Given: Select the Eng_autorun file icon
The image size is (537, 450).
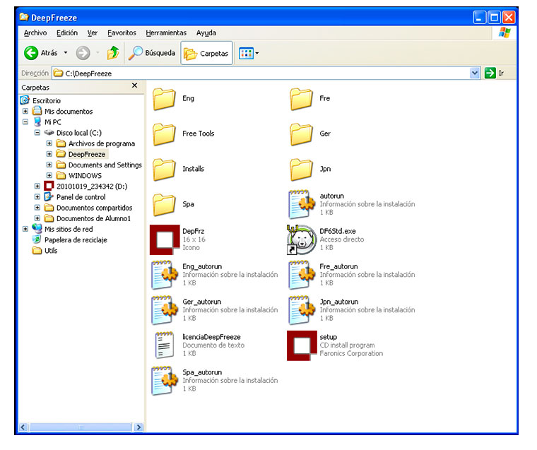Looking at the screenshot, I should pos(165,275).
